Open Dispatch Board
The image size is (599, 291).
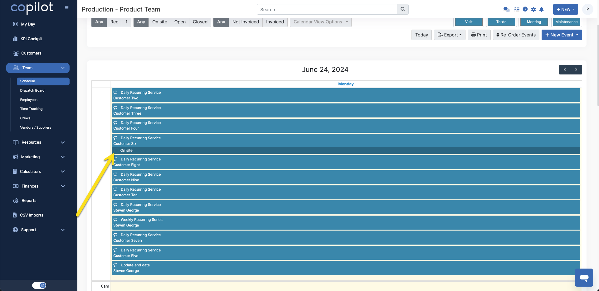tap(32, 90)
